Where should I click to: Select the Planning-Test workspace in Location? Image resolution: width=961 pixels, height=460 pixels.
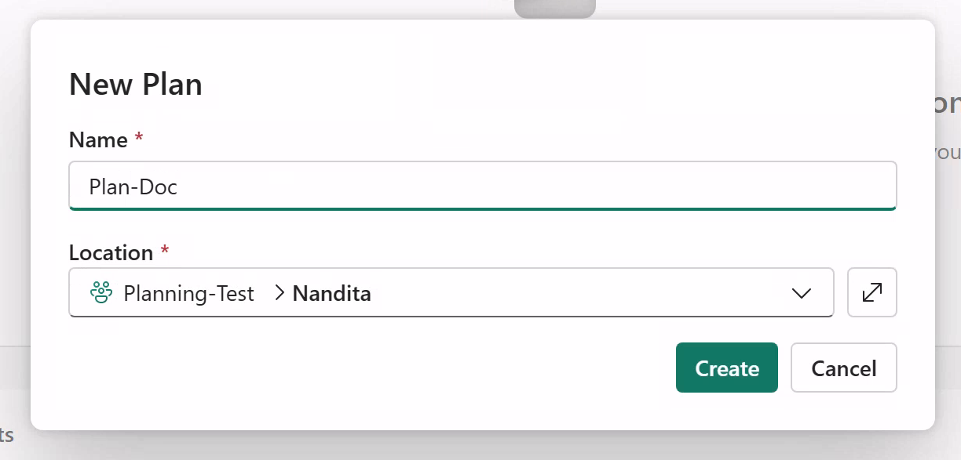pyautogui.click(x=188, y=294)
